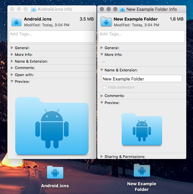Select the Android.icns desktop icon

(x=55, y=172)
